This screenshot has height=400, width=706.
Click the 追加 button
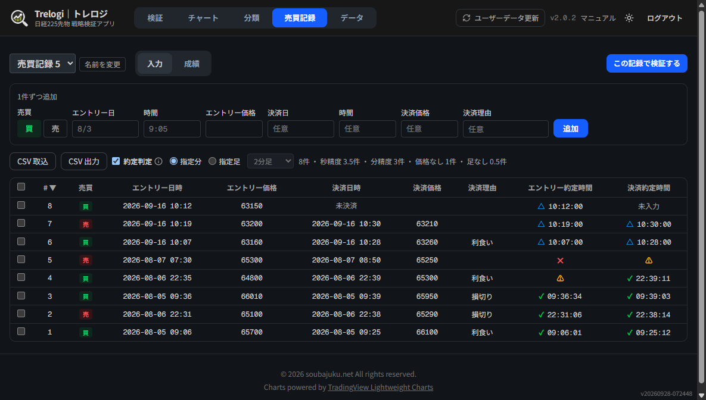coord(571,128)
